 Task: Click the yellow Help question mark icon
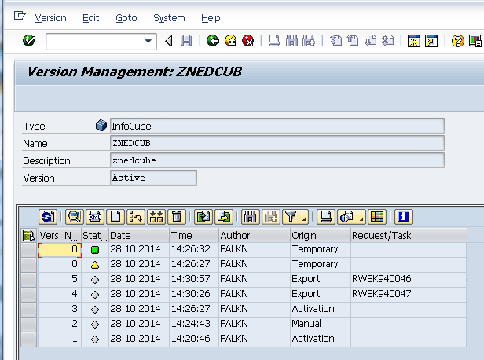[x=457, y=41]
